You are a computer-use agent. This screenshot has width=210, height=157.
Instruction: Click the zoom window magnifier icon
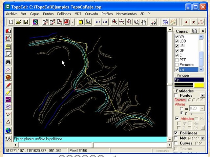136,22
